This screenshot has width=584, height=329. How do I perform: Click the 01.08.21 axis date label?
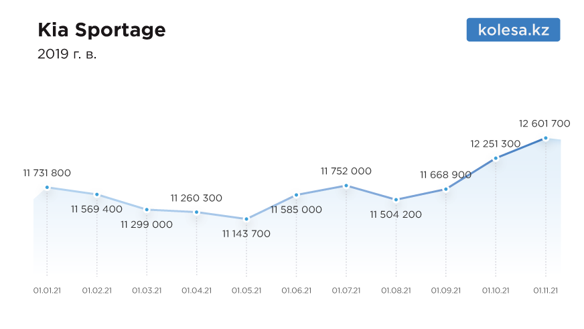396,291
